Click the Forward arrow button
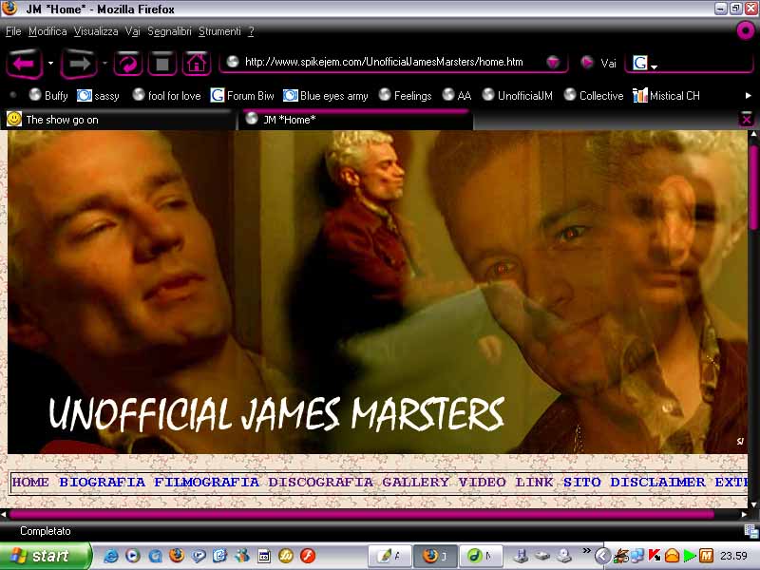Viewport: 760px width, 570px height. [x=79, y=64]
